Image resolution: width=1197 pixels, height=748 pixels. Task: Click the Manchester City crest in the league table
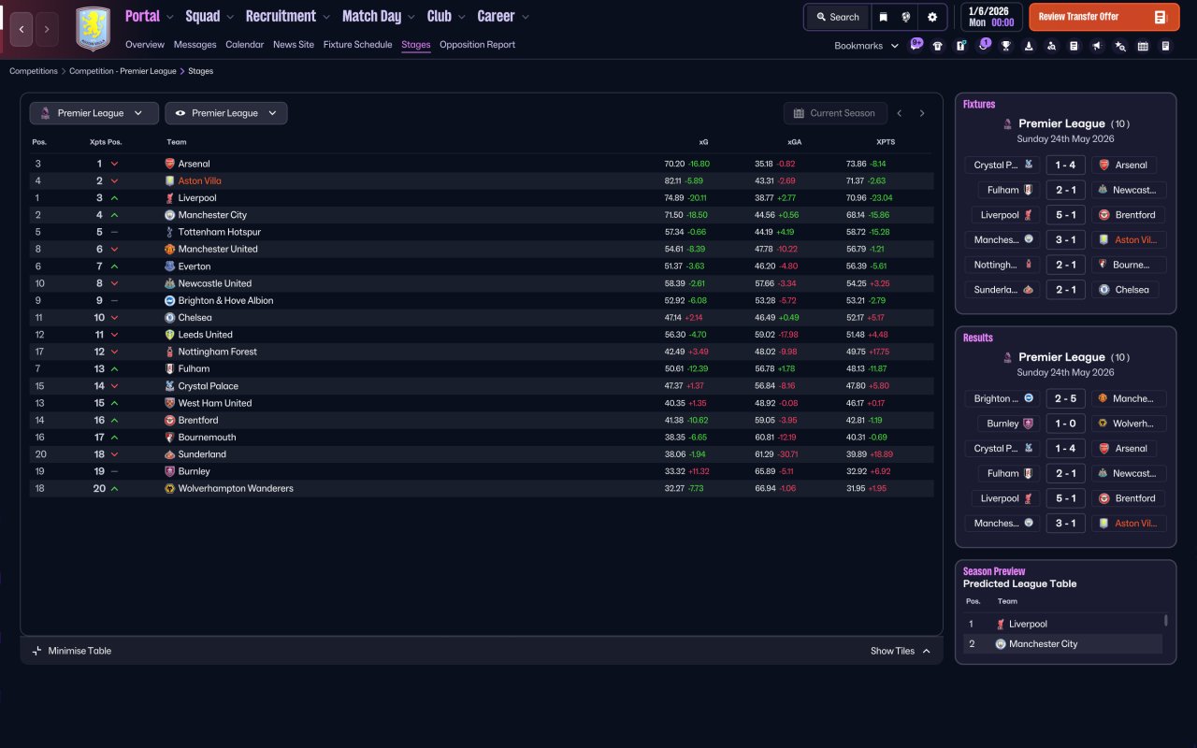pos(169,215)
